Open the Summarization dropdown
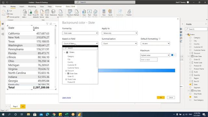This screenshot has height=117, width=208. [119, 44]
